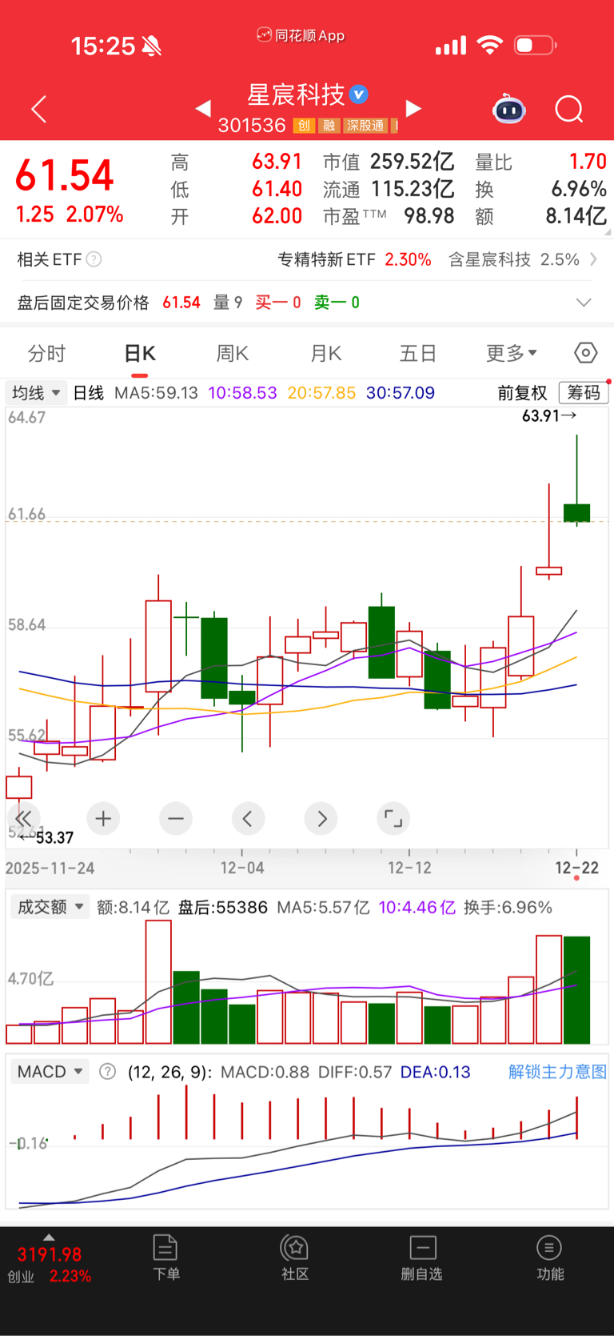Viewport: 614px width, 1336px height.
Task: Tap stock price 61.54
Action: [x=65, y=175]
